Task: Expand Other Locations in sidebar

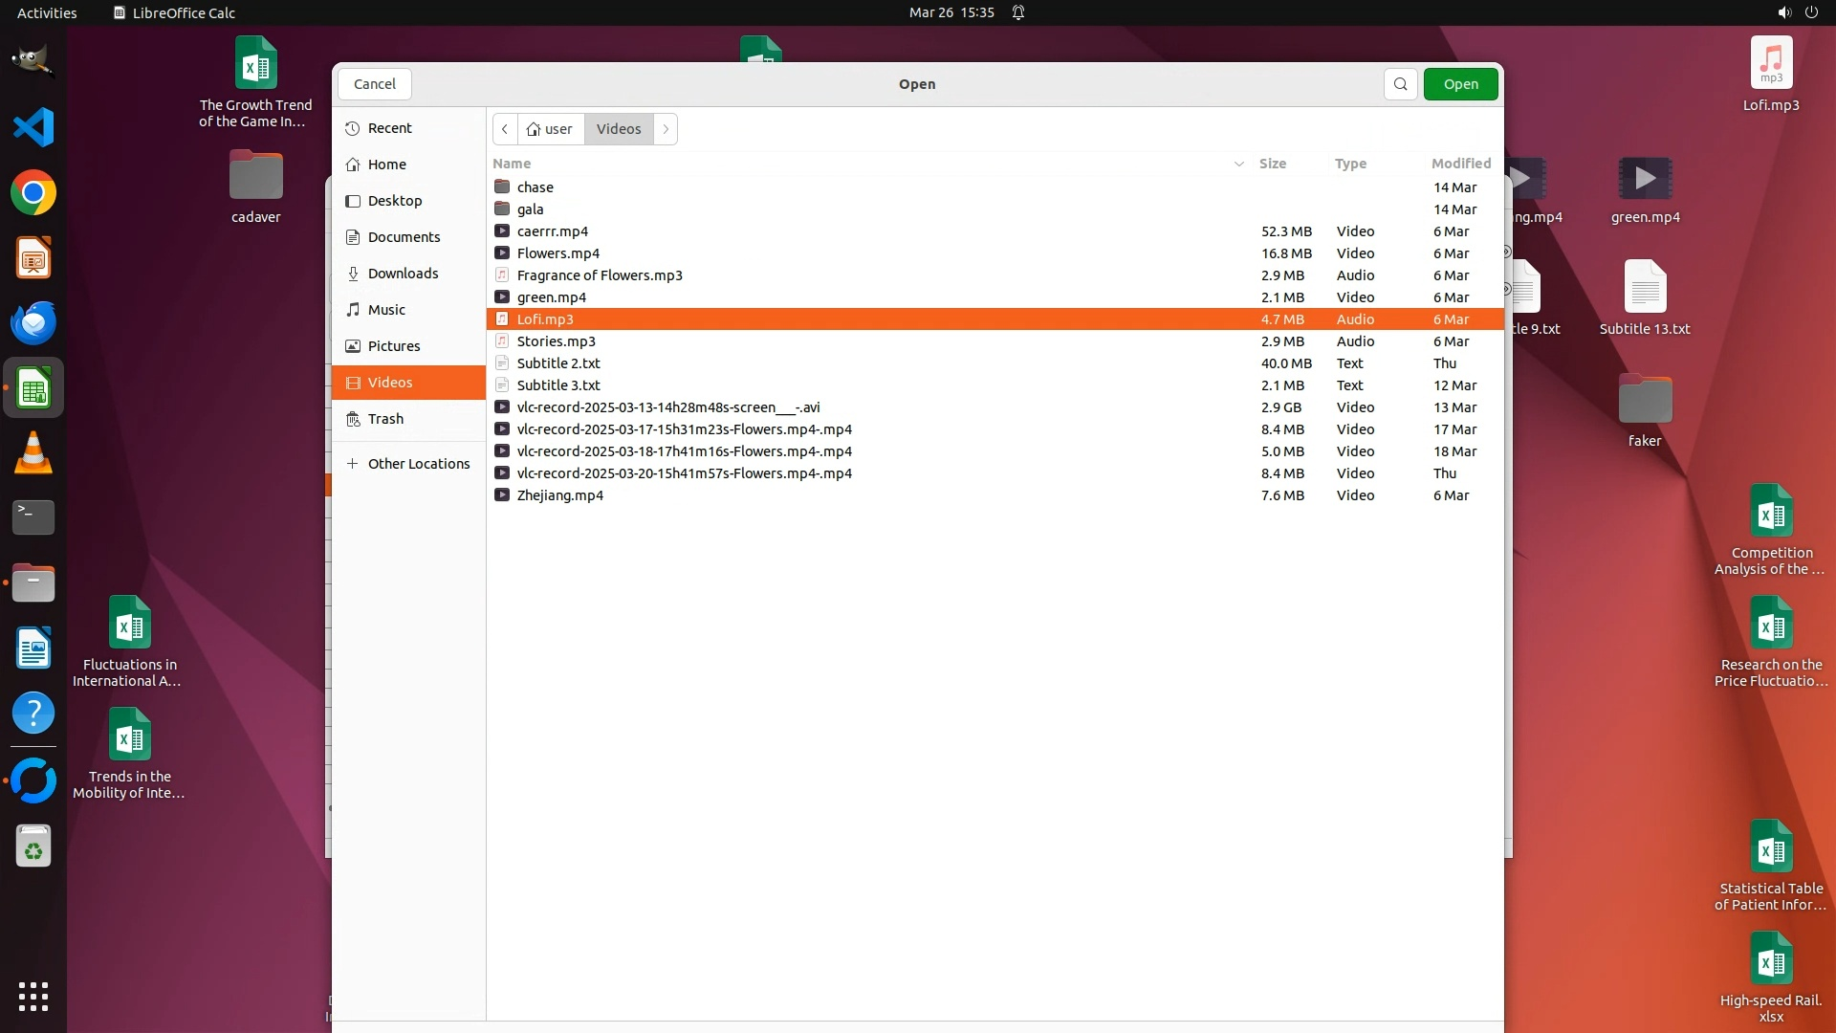Action: 408,464
